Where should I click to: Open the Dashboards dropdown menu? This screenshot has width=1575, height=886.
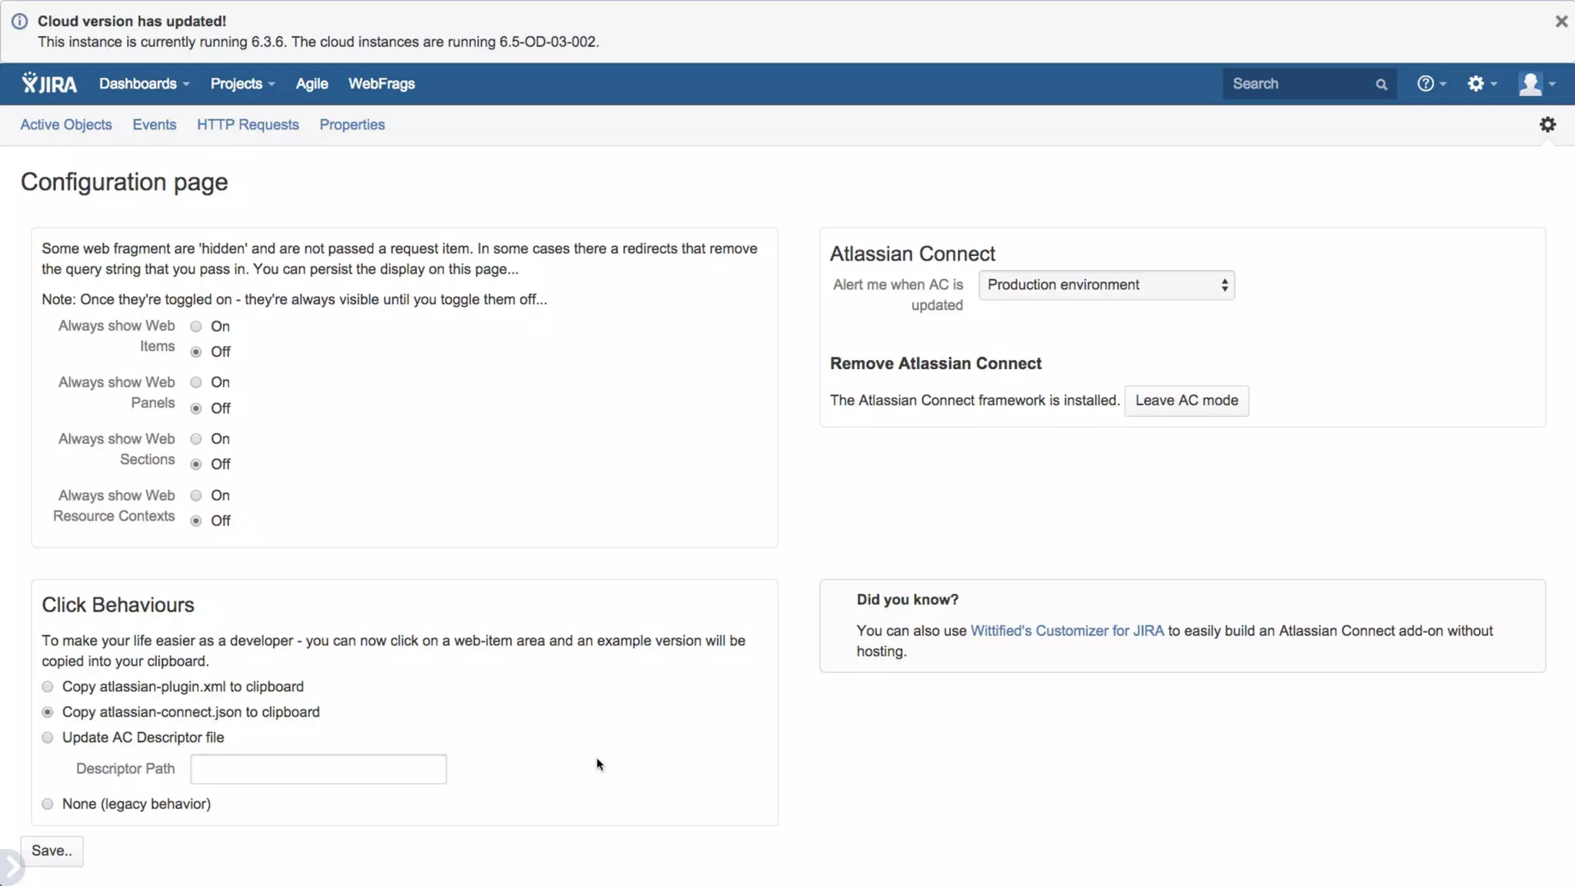point(144,84)
